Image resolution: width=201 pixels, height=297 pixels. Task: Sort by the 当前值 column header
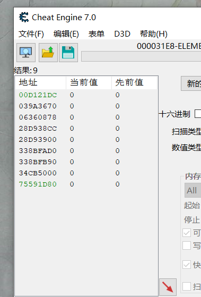point(89,82)
